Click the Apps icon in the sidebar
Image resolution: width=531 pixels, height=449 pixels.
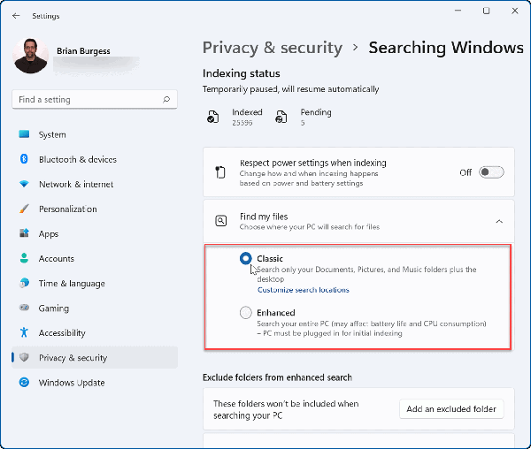[x=24, y=233]
